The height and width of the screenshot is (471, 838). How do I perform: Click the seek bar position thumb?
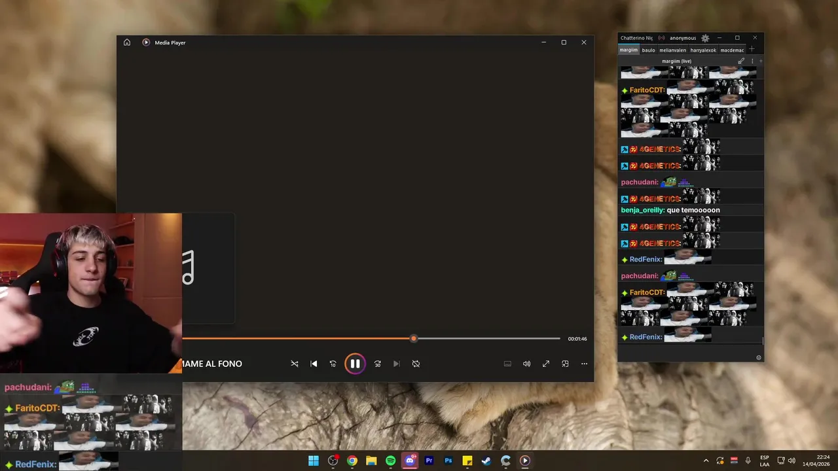click(x=413, y=339)
